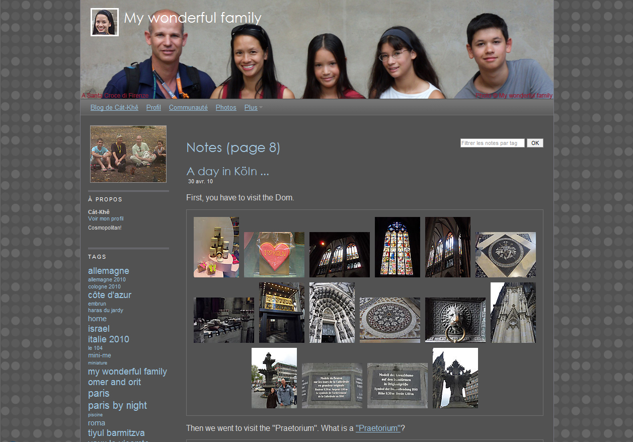The width and height of the screenshot is (633, 442).
Task: Click the blog avatar icon in header
Action: pyautogui.click(x=105, y=22)
